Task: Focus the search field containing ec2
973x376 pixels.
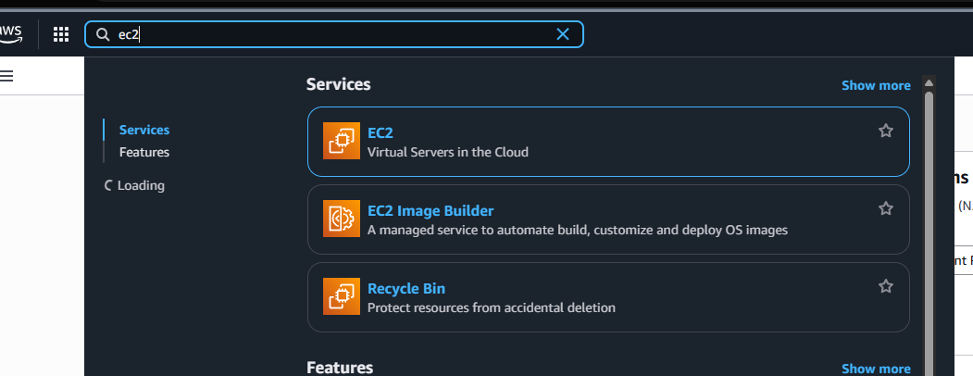Action: tap(334, 34)
